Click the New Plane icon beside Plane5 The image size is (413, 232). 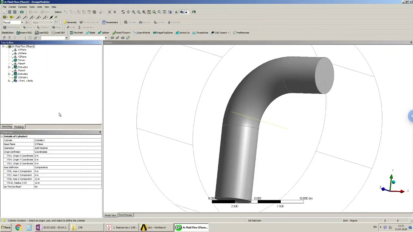pos(27,22)
